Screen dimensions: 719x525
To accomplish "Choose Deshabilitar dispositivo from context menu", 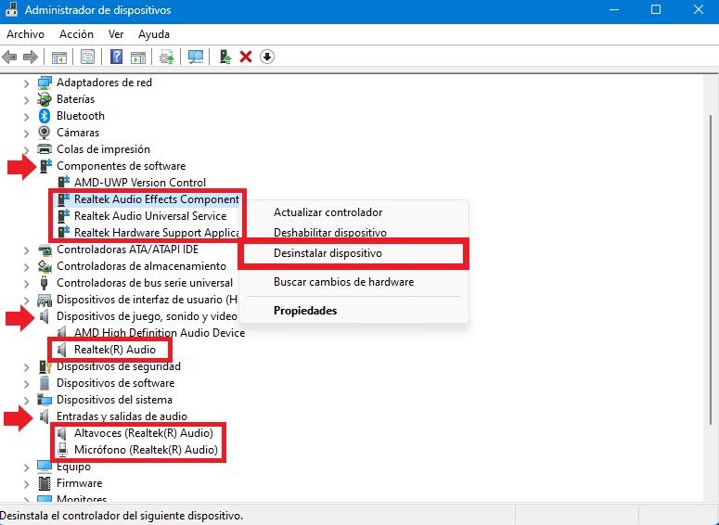I will [353, 233].
